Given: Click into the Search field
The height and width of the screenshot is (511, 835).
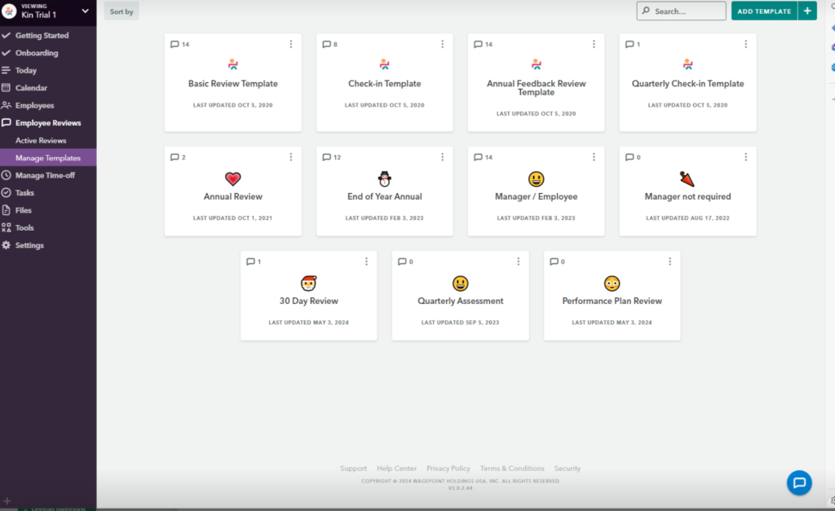Looking at the screenshot, I should (686, 11).
